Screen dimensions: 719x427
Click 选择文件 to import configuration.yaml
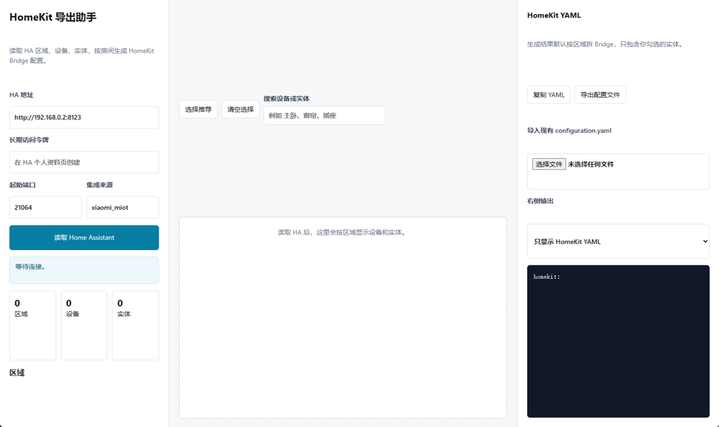(549, 164)
